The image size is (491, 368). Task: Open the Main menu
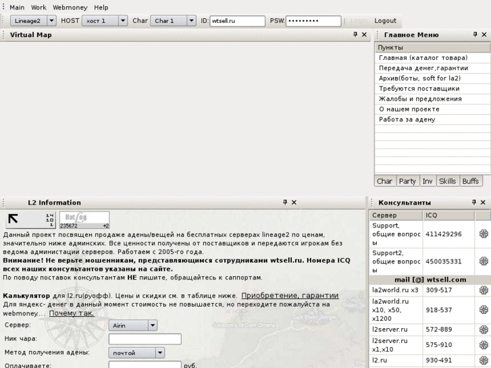point(17,7)
